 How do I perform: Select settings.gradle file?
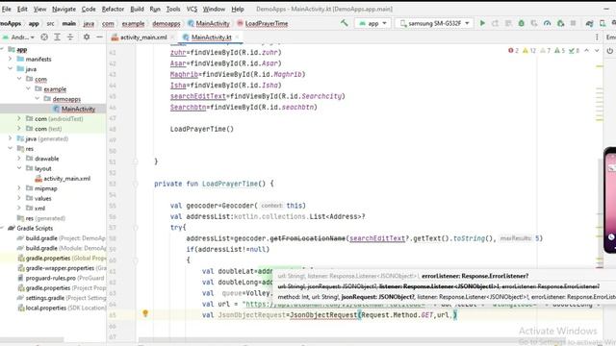coord(62,298)
